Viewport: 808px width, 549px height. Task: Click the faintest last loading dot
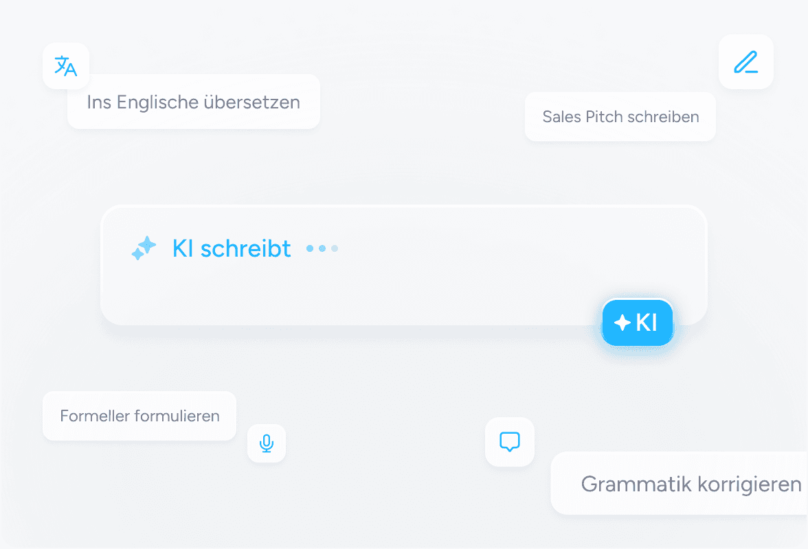point(335,248)
